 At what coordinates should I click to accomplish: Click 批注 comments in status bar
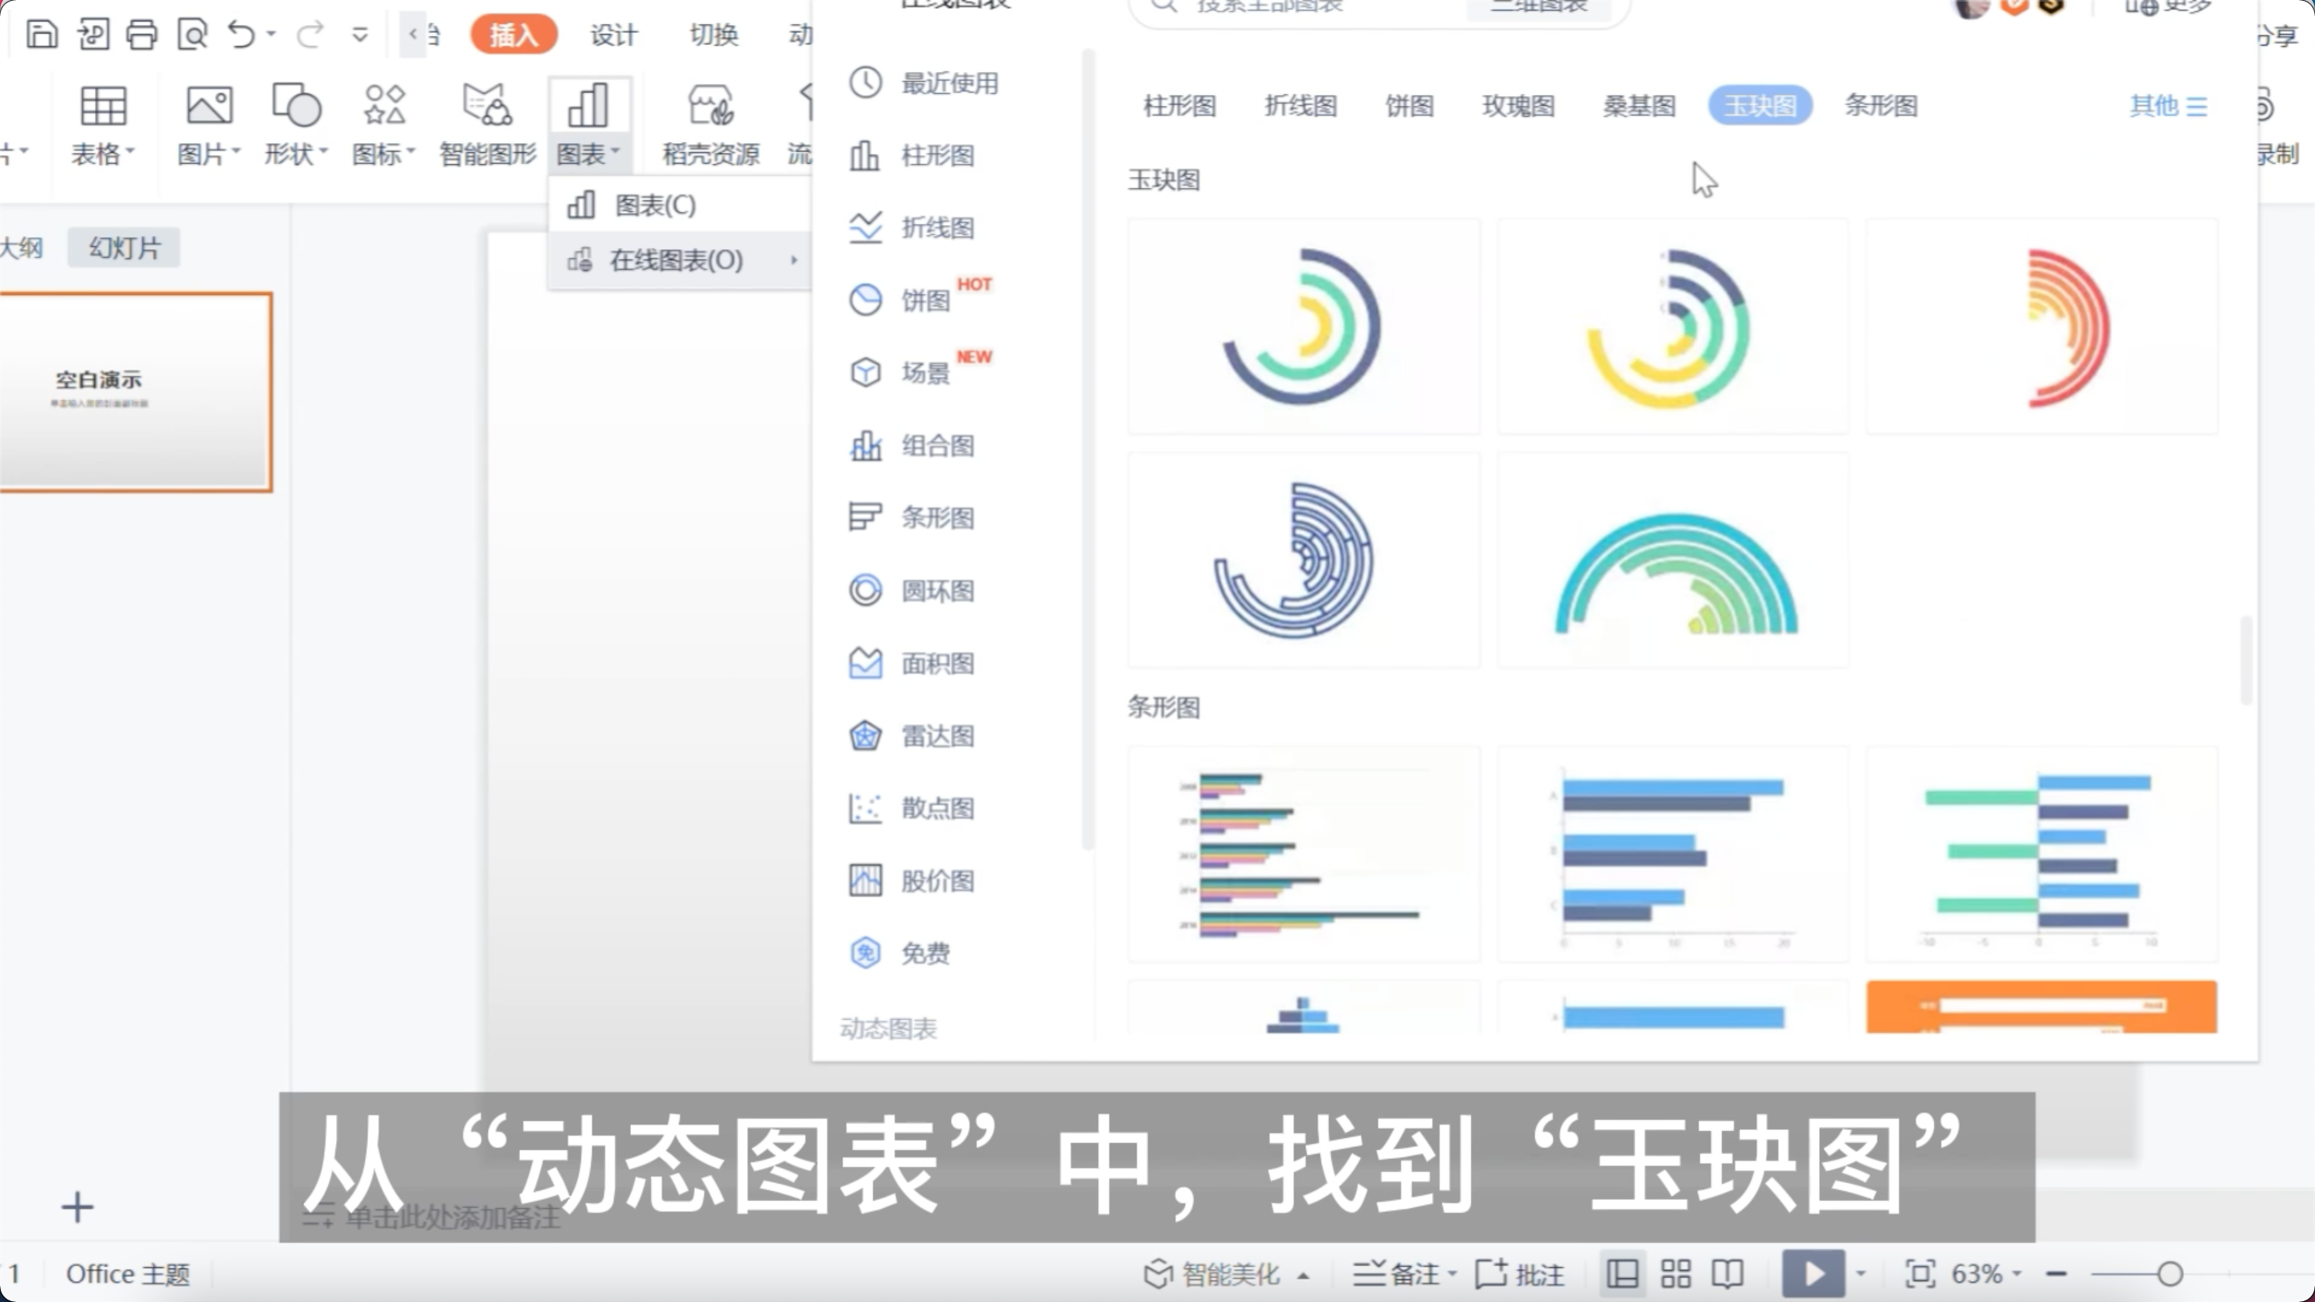point(1521,1273)
